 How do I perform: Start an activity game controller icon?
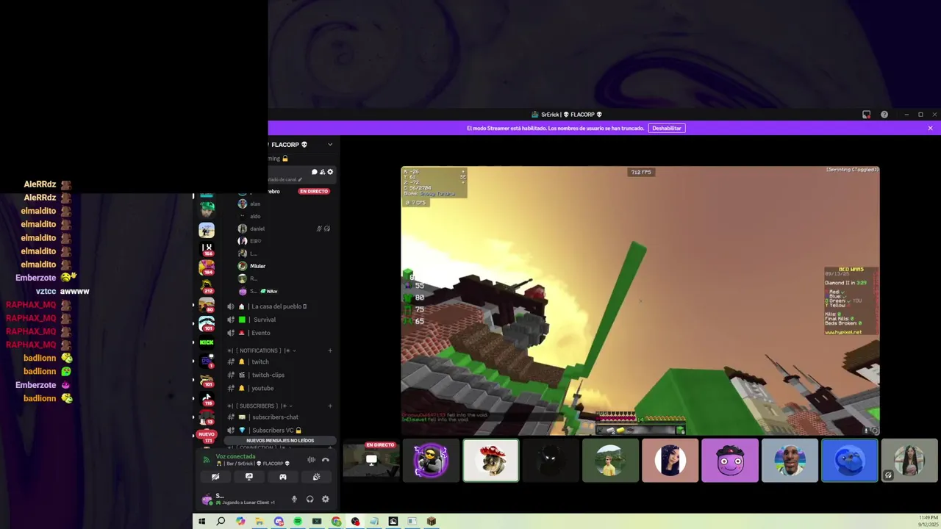click(x=283, y=477)
